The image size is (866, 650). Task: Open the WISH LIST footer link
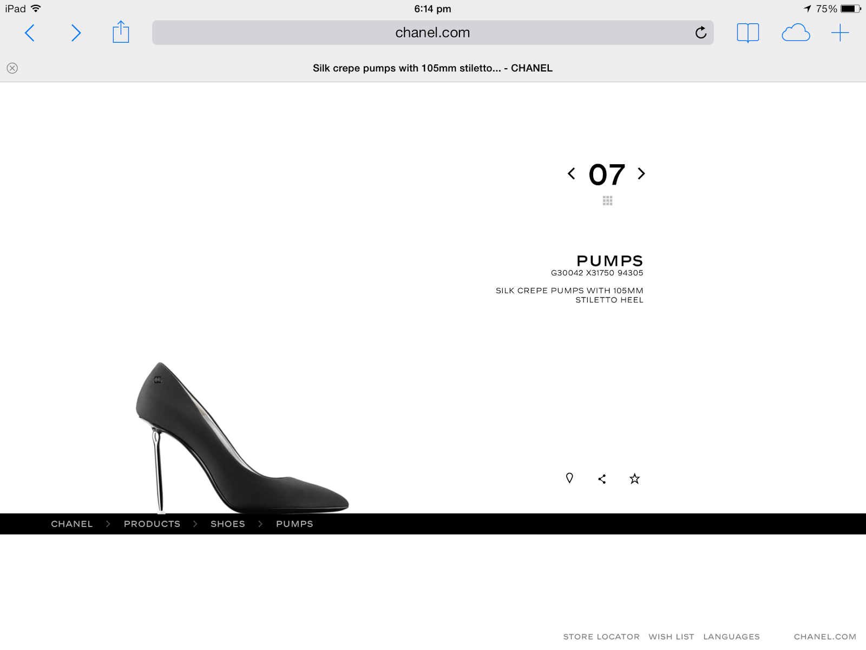pos(671,637)
